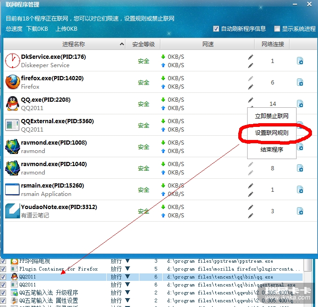Click 安全 label for DkService.exe
This screenshot has width=318, height=307.
pos(144,61)
